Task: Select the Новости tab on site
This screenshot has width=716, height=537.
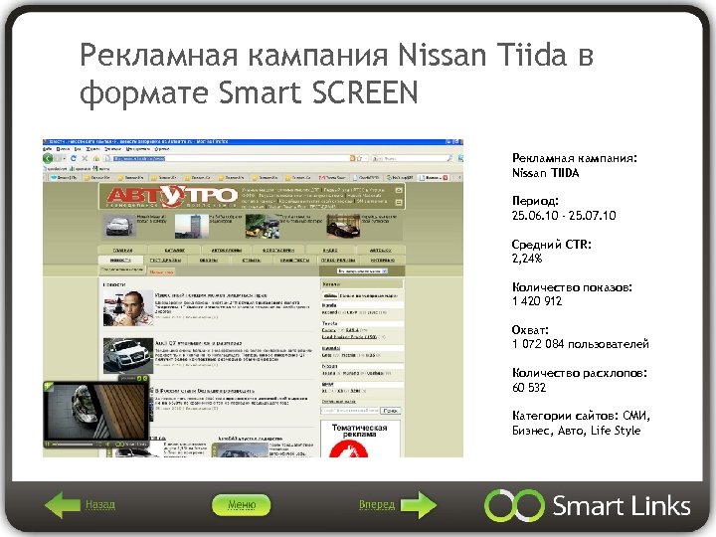Action: [x=120, y=260]
